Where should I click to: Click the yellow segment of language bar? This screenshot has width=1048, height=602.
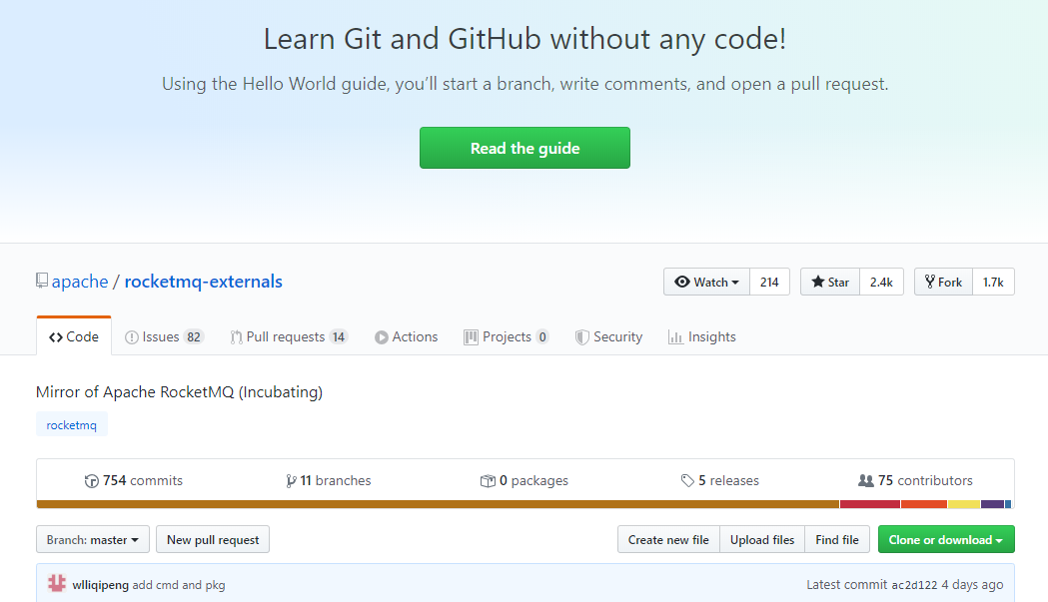click(964, 504)
